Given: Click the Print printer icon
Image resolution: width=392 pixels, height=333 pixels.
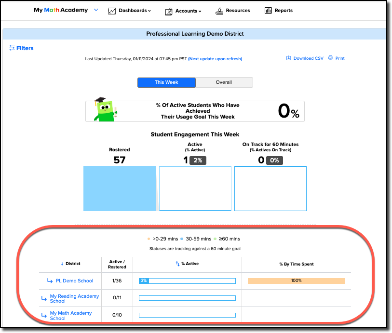Looking at the screenshot, I should [x=330, y=58].
